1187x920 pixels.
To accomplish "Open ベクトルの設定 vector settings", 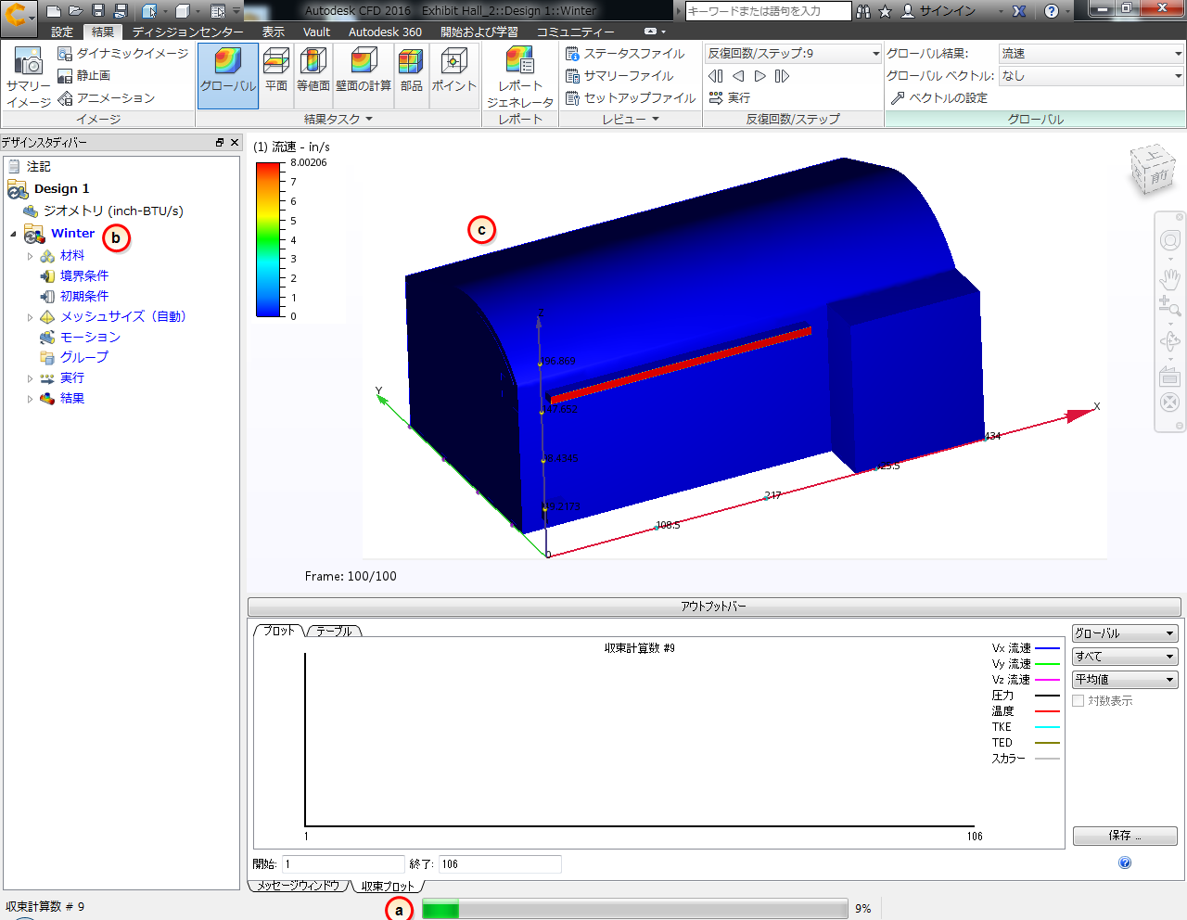I will (938, 98).
